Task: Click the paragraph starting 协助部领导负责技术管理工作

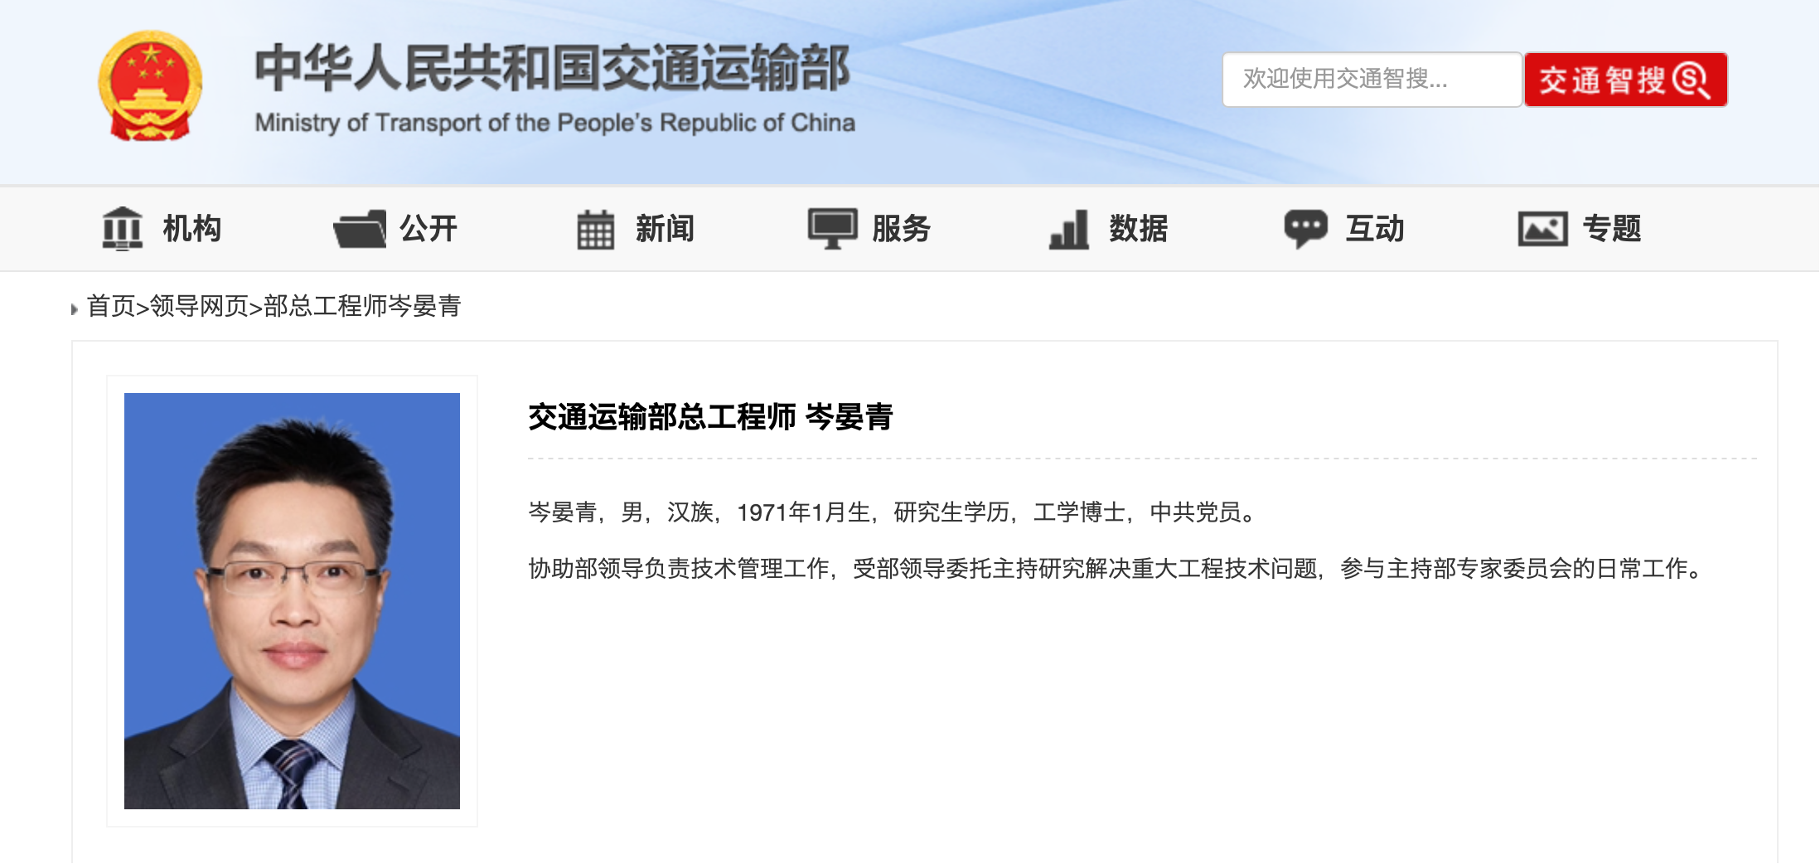Action: 1116,569
